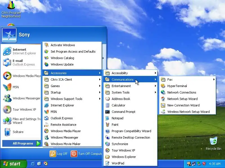
Task: Select Activate Windows in All Programs
Action: coord(72,45)
